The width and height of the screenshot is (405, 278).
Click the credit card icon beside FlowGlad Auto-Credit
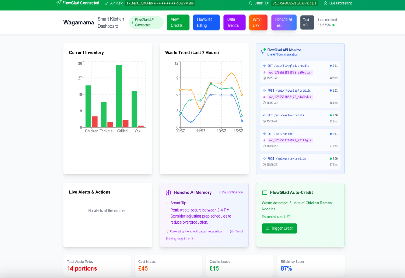(x=264, y=193)
